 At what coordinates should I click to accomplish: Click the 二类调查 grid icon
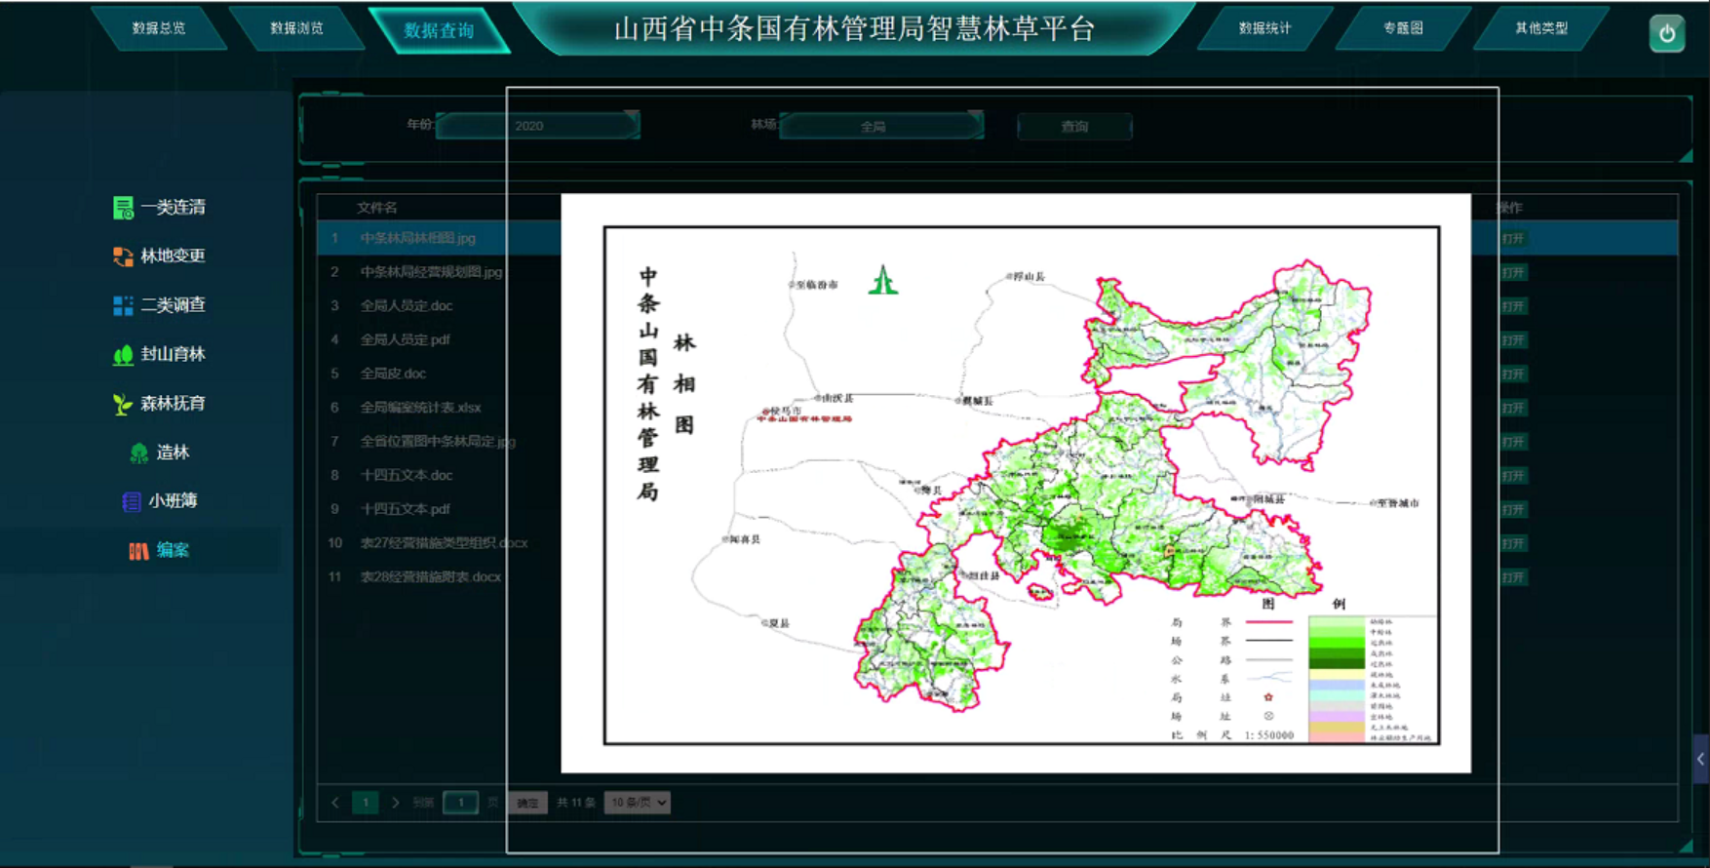coord(123,306)
